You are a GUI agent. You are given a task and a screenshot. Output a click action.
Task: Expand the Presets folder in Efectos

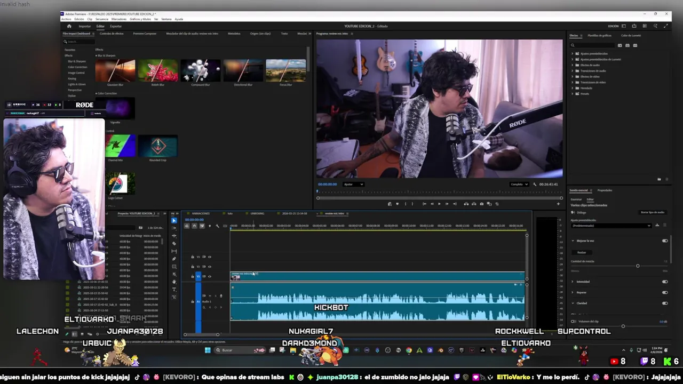click(573, 93)
